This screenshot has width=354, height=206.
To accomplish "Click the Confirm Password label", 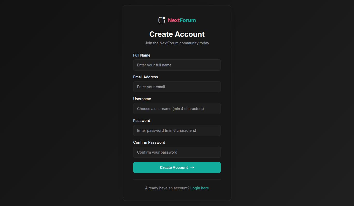I will pos(149,142).
